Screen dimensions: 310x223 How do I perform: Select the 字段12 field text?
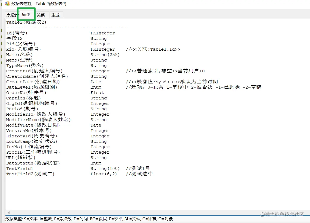tap(14, 38)
